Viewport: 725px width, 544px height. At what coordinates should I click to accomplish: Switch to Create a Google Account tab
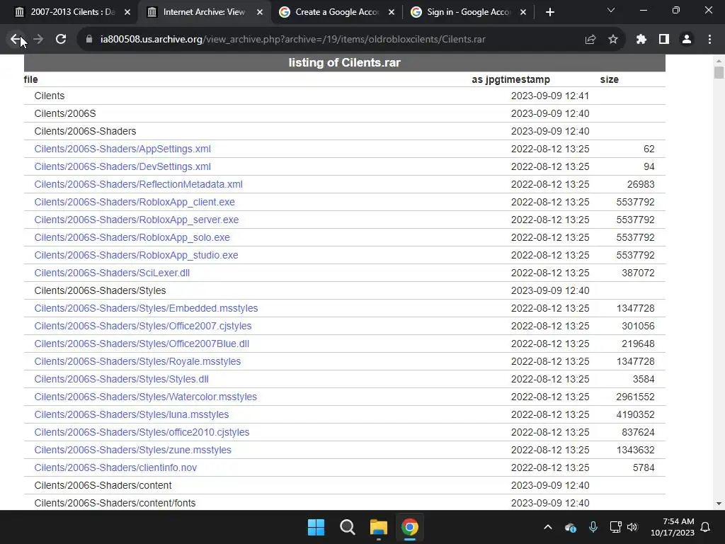[336, 13]
